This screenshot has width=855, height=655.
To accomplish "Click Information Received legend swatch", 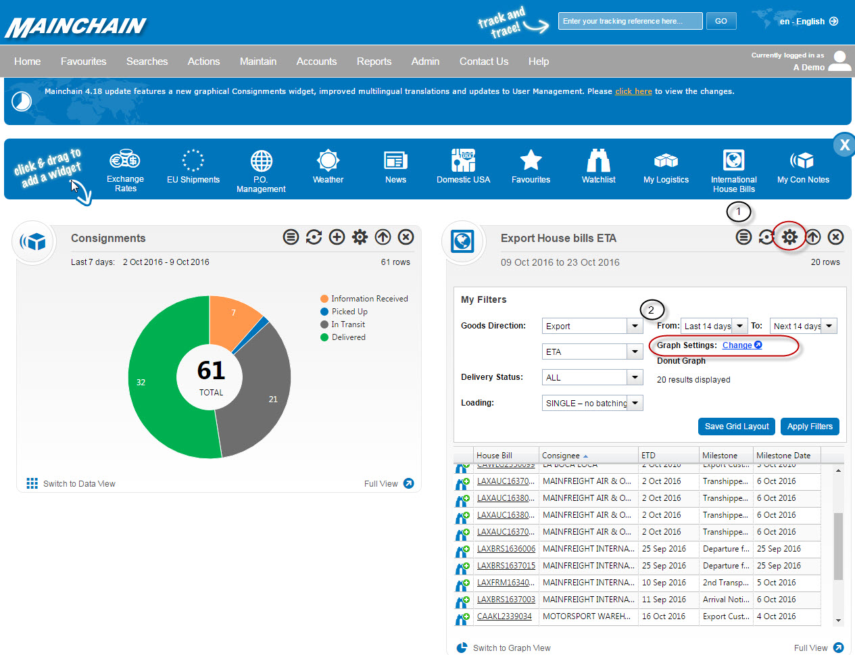I will [x=324, y=299].
